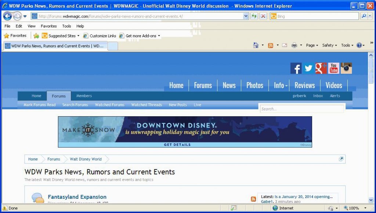This screenshot has height=213, width=376.
Task: Click the Instagram camera icon
Action: tap(346, 69)
